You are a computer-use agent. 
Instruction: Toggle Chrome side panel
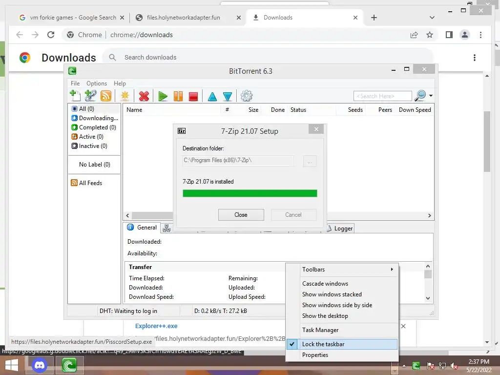coord(449,35)
